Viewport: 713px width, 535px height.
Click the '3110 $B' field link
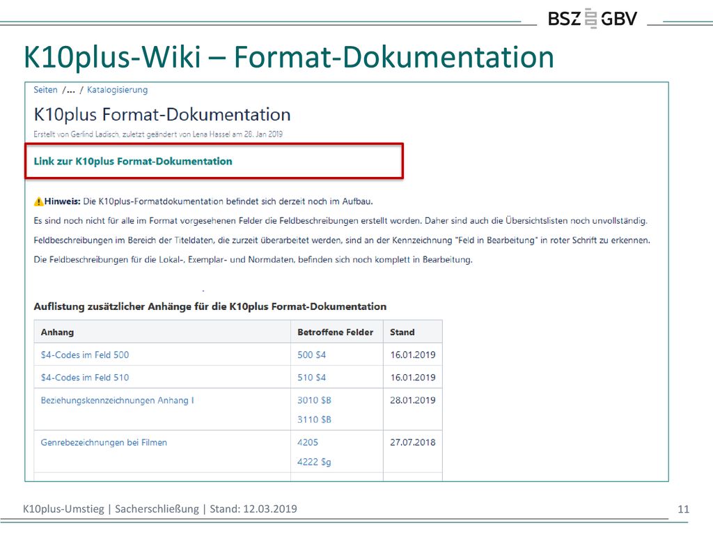tap(314, 419)
